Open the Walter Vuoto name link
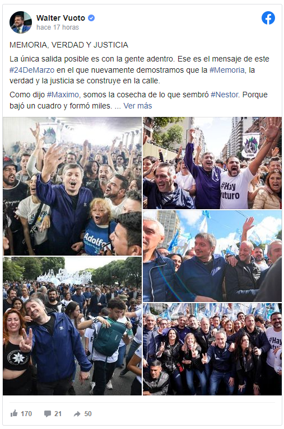This screenshot has height=429, width=284. point(61,18)
